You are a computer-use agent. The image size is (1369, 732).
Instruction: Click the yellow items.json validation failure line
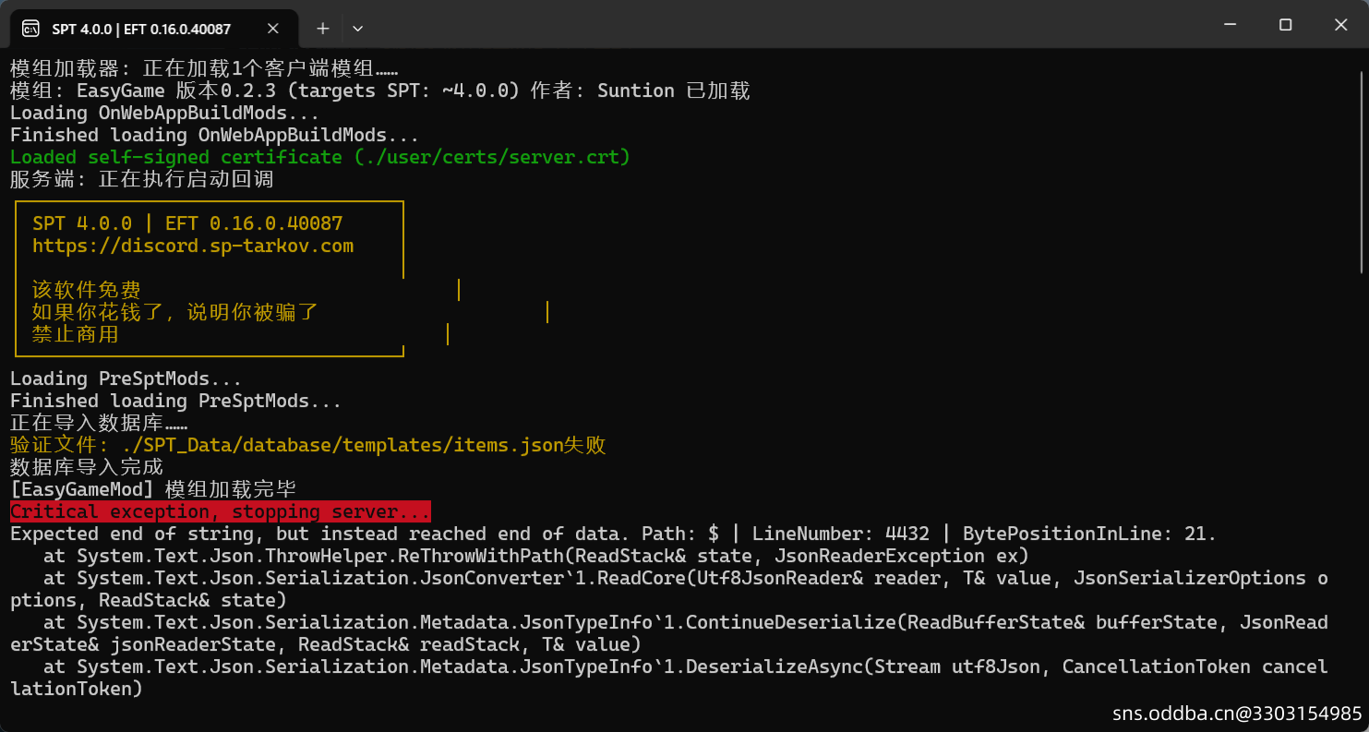pos(307,446)
